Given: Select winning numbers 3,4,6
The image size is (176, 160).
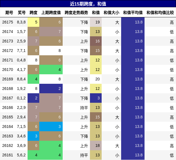Looking at the screenshot, I should coord(21,136).
